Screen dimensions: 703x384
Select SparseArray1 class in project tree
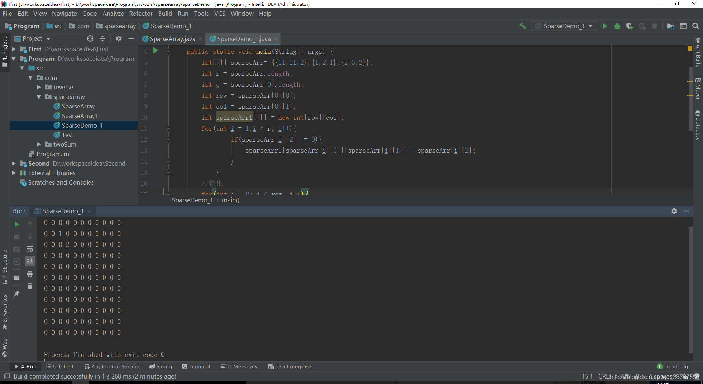tap(79, 116)
